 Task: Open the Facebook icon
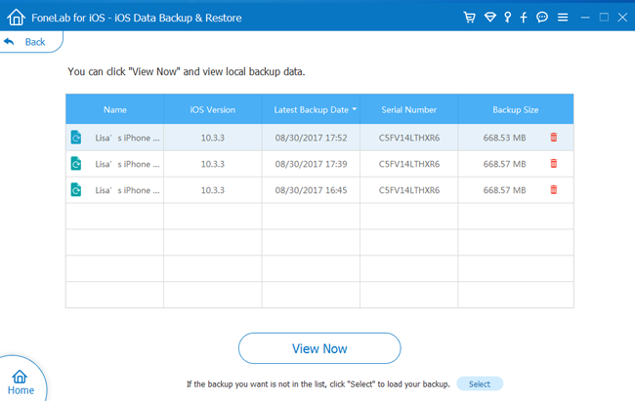coord(524,18)
